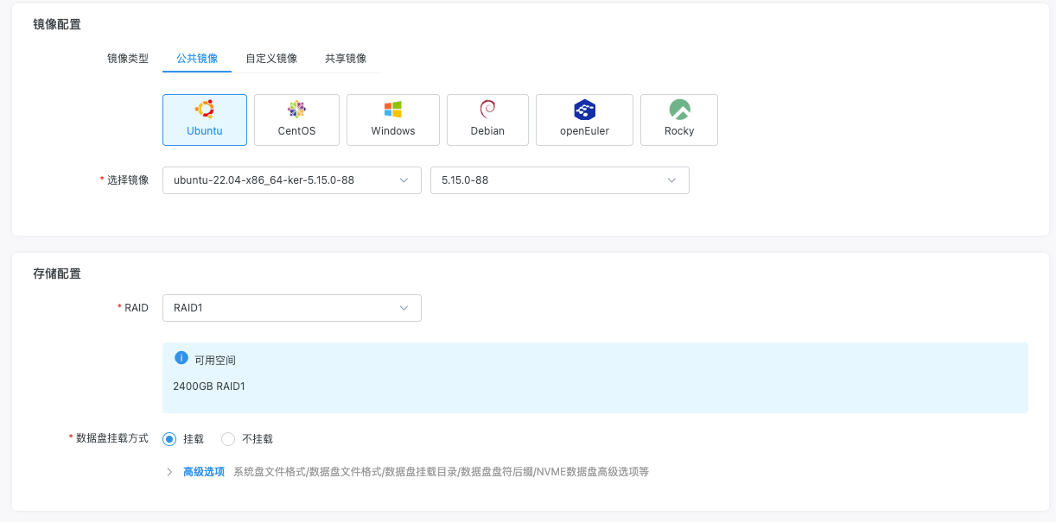Viewport: 1056px width, 522px height.
Task: Switch to the 公共镜像 tab
Action: [x=197, y=59]
